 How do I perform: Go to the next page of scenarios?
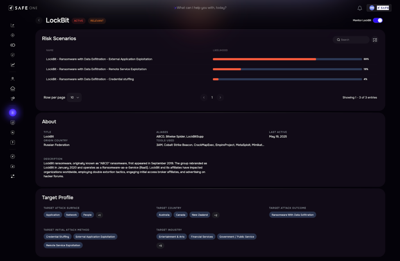coord(220,98)
